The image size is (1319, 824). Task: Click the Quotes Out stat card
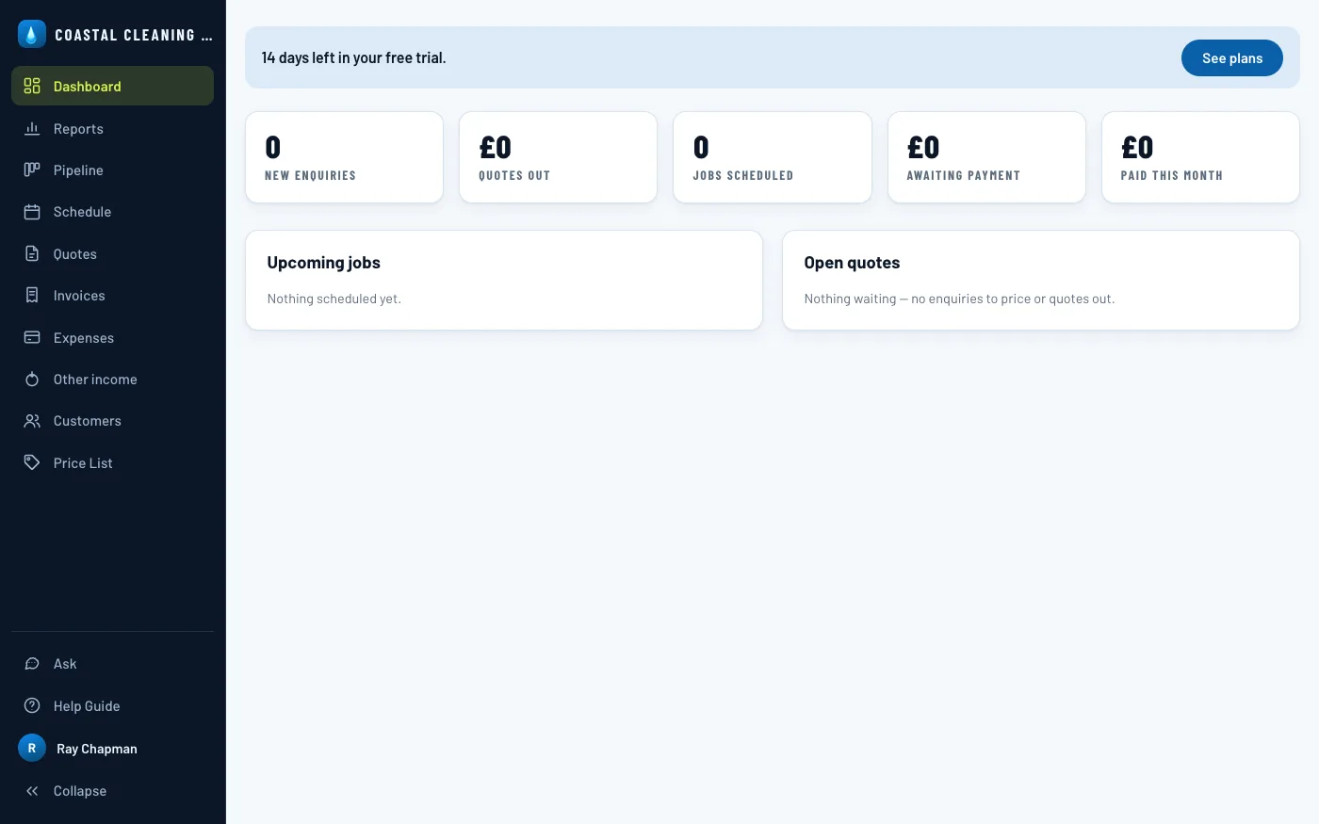pyautogui.click(x=558, y=157)
